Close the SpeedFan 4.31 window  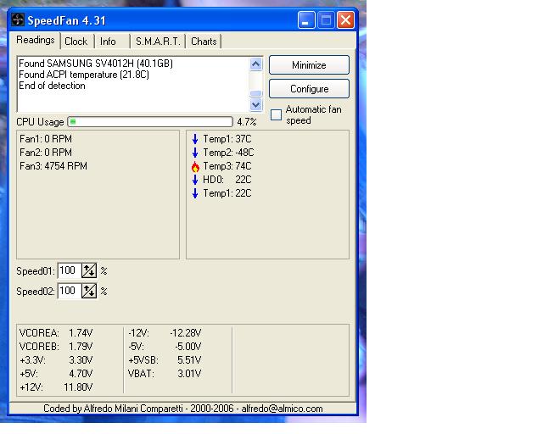pyautogui.click(x=345, y=20)
